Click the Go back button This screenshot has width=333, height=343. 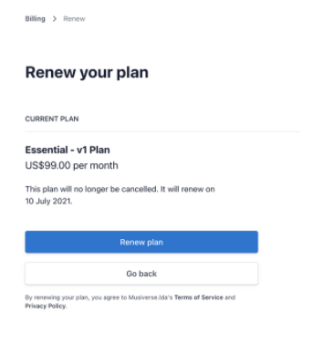click(141, 274)
